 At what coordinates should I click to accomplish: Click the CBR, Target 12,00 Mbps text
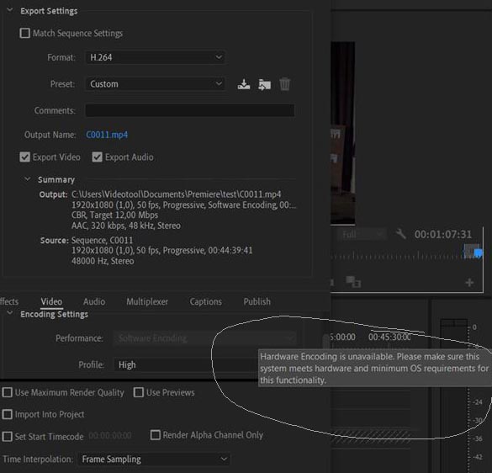115,215
